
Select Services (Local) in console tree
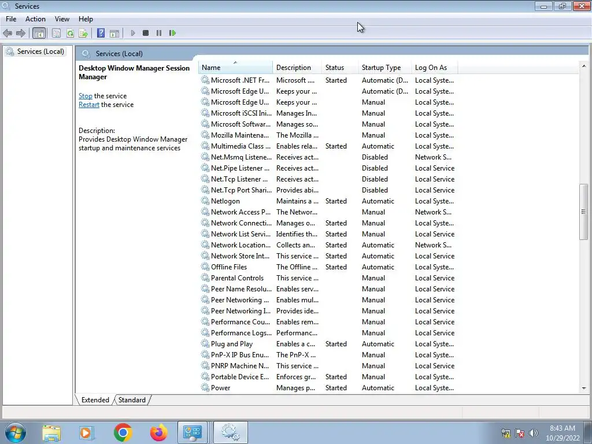(40, 51)
